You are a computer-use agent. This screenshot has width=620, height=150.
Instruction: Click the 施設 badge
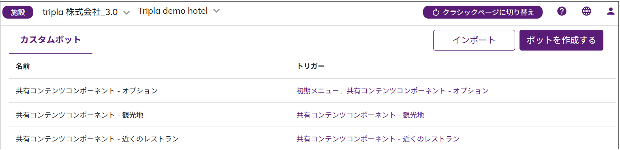(x=18, y=12)
